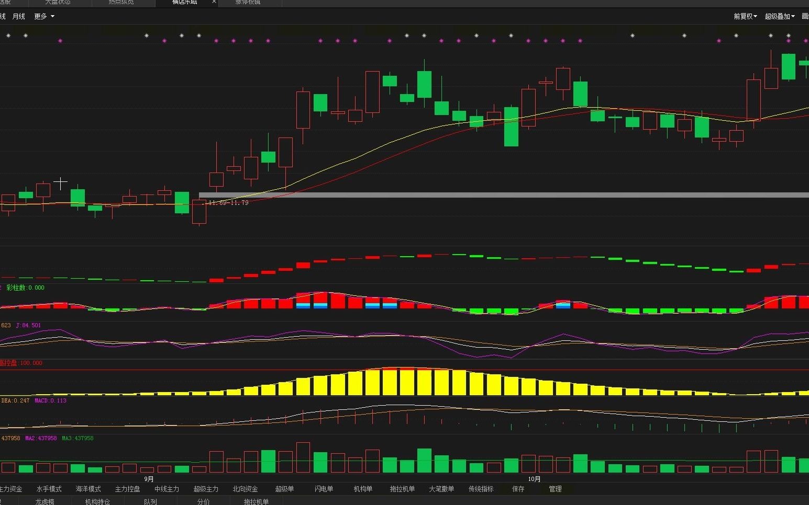Switch to the 热点纵览 tab

(x=121, y=2)
